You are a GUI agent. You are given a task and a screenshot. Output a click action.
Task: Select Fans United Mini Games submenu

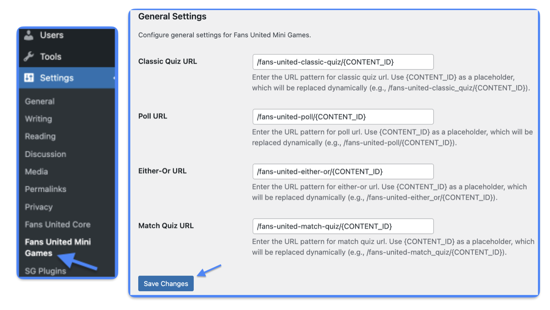58,248
